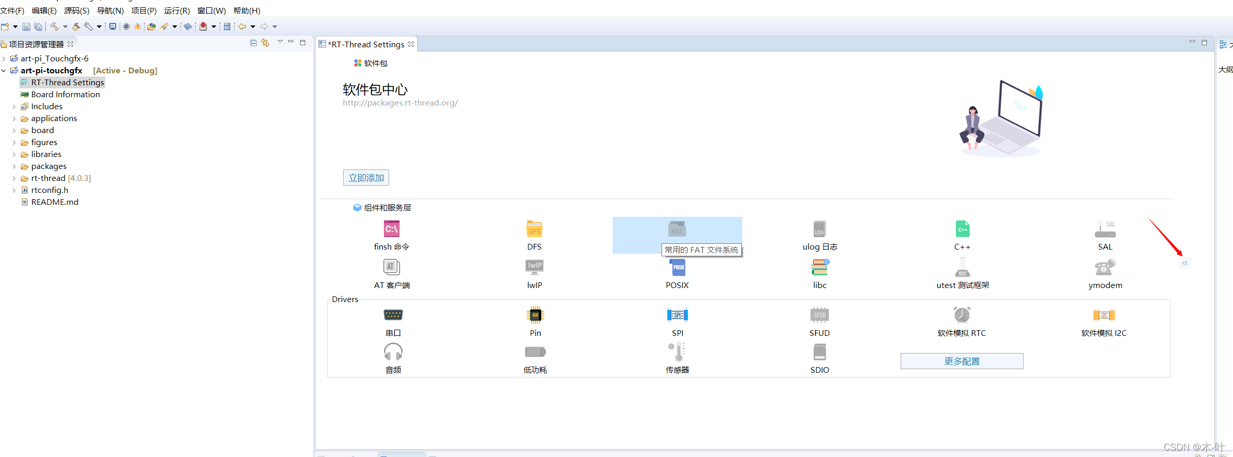Screen dimensions: 1233x457
Task: Open the 音频 audio driver icon
Action: 393,352
